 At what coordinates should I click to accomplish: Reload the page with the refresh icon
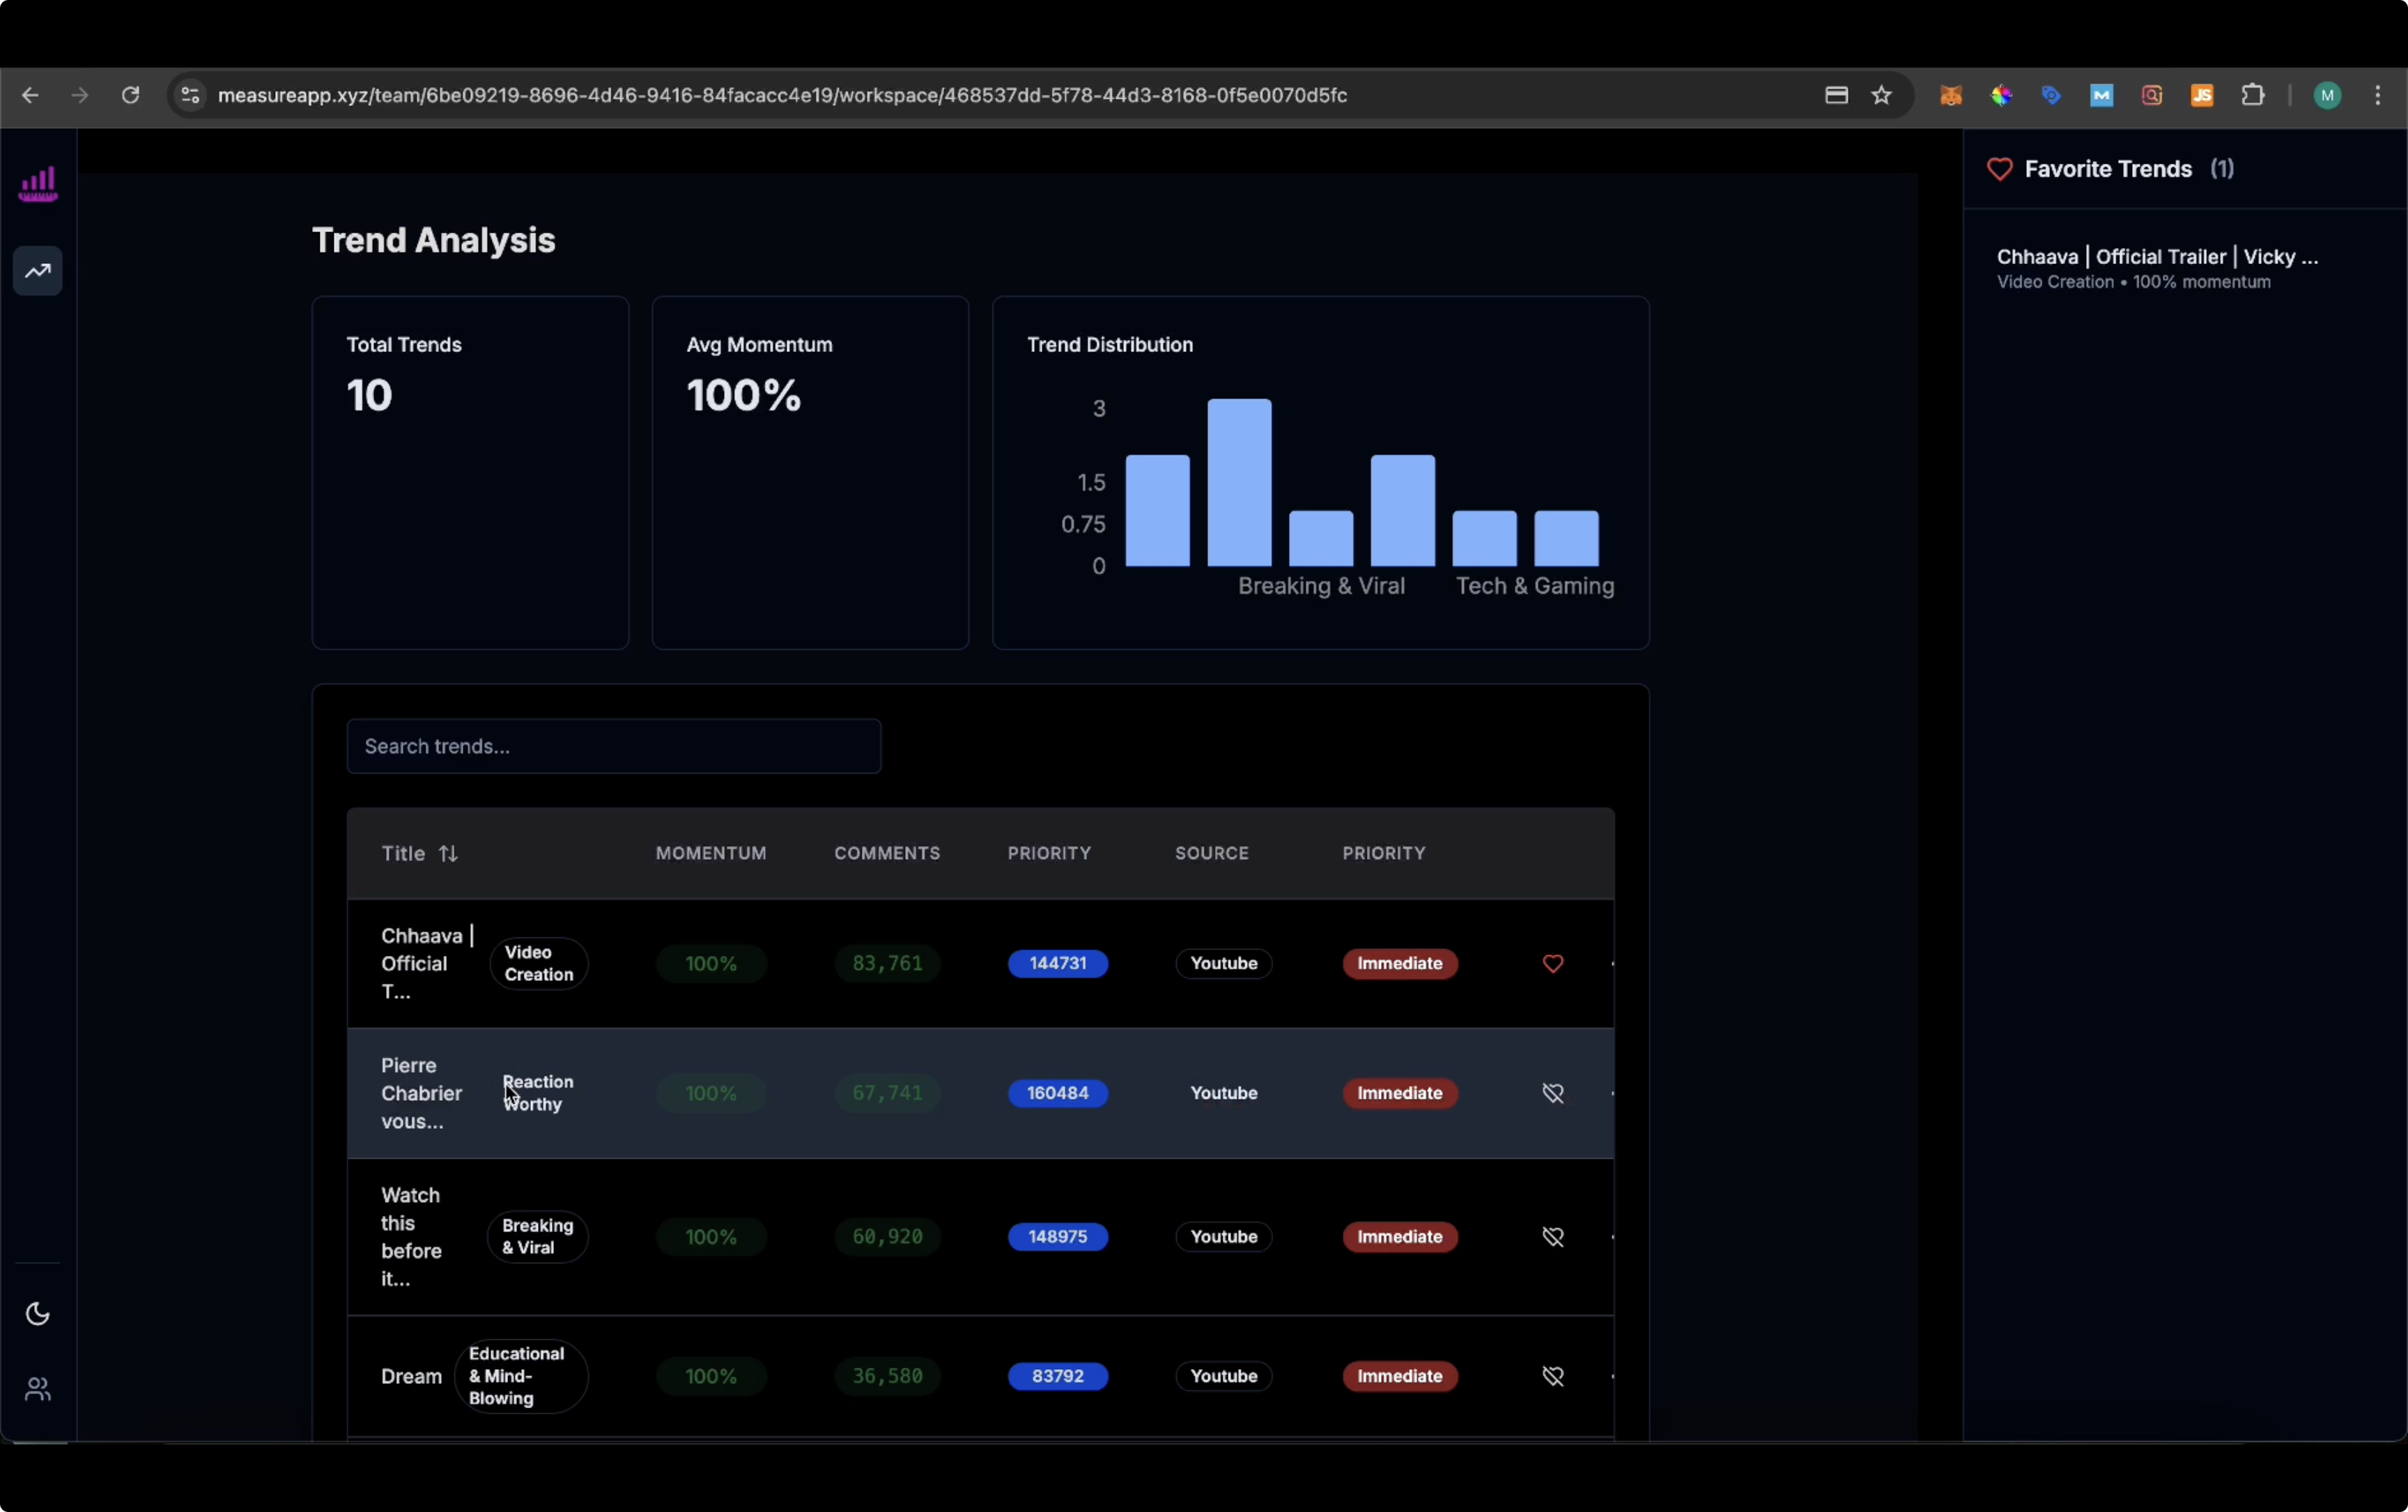click(130, 95)
